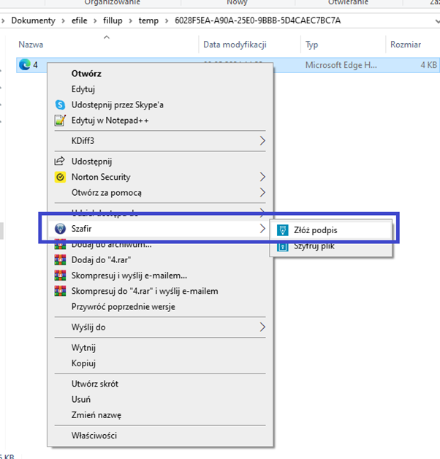Screen dimensions: 440x459
Task: Sort by Rozmiar column header
Action: pos(406,45)
